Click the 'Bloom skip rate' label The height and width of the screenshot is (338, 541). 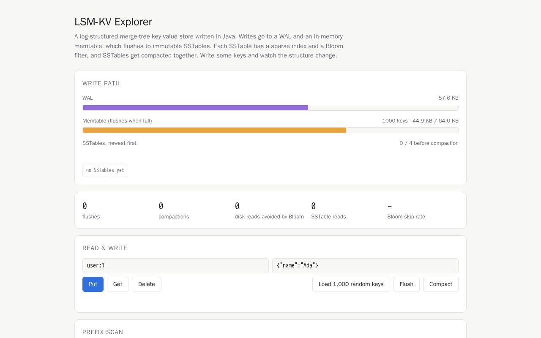click(406, 217)
